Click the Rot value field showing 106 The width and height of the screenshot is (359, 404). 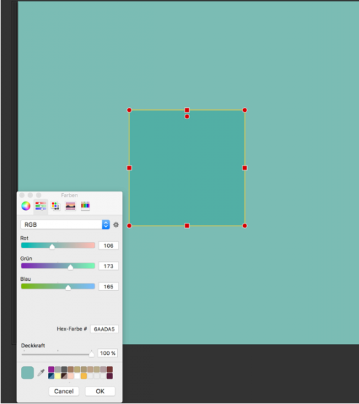click(108, 246)
